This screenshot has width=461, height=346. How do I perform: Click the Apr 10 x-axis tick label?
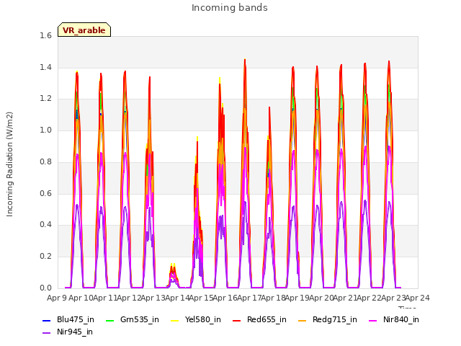[81, 298]
